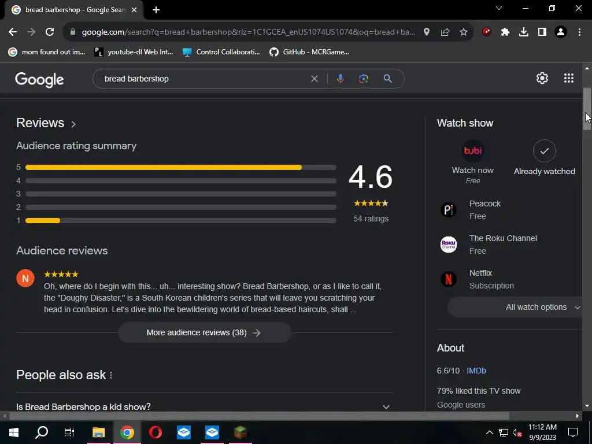592x444 pixels.
Task: Open Chrome three-dot menu
Action: pyautogui.click(x=579, y=32)
